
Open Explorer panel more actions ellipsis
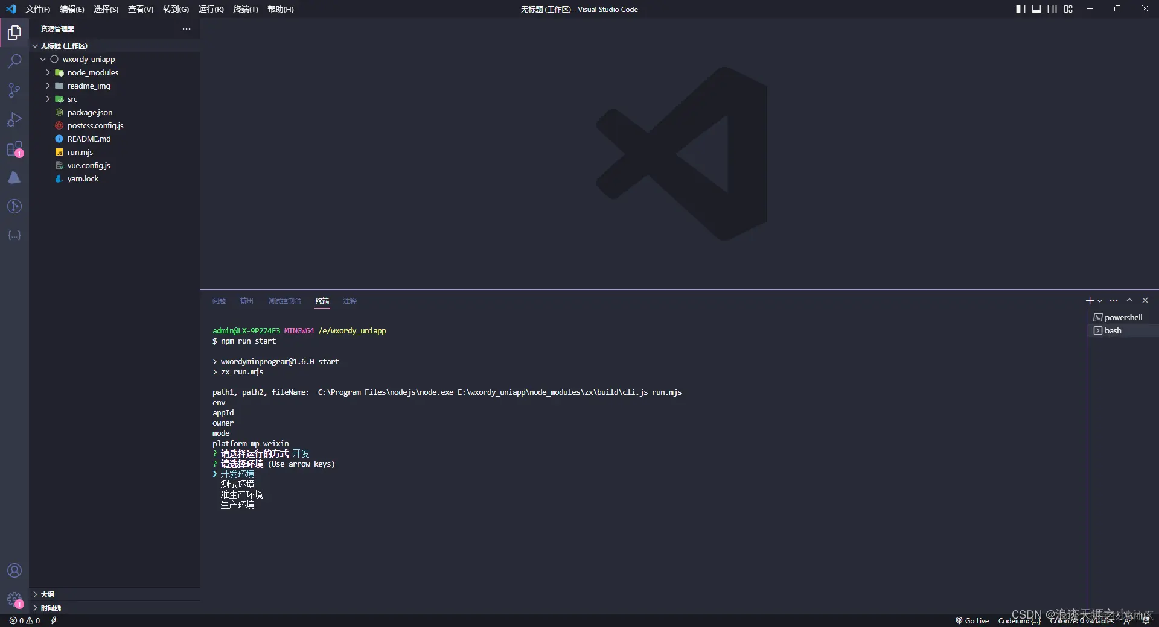point(187,29)
